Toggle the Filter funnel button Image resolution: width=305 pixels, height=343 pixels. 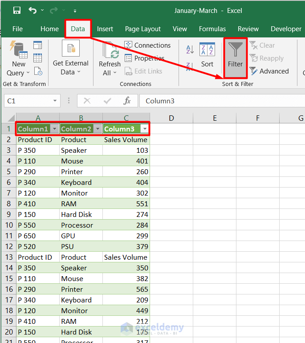click(235, 55)
